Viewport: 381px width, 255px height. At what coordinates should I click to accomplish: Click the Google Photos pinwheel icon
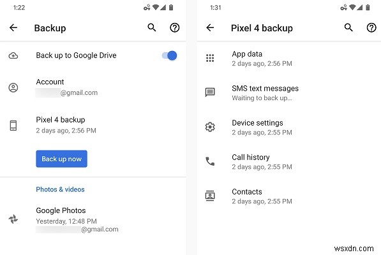tap(13, 219)
